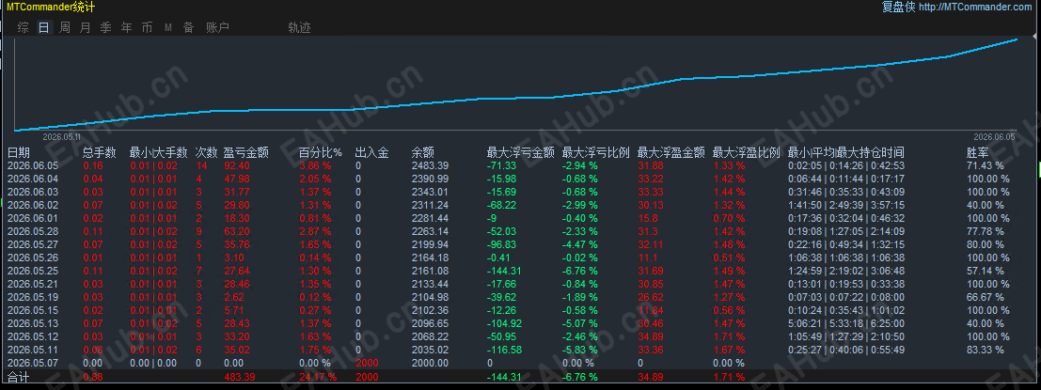Click the 最小|大手数 column header
Viewport: 1041px width, 390px height.
(x=159, y=153)
